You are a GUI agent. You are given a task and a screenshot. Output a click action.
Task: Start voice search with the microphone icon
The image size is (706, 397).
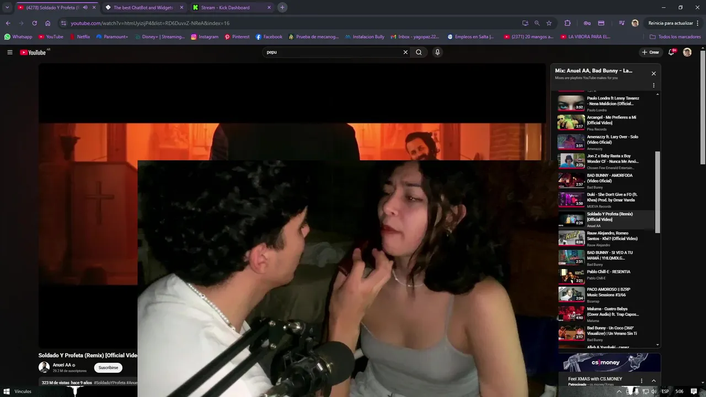[437, 52]
